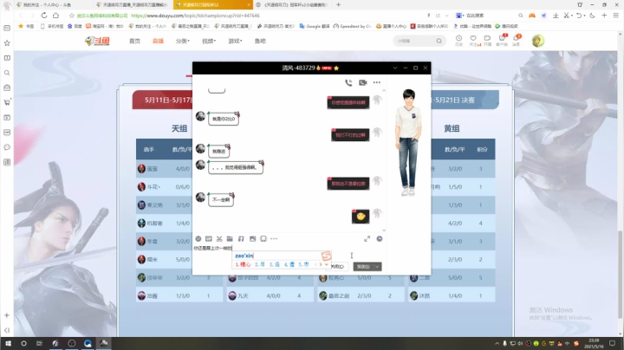Click the screenshot scissors icon in the chat toolbar
The height and width of the screenshot is (350, 624).
pyautogui.click(x=219, y=238)
